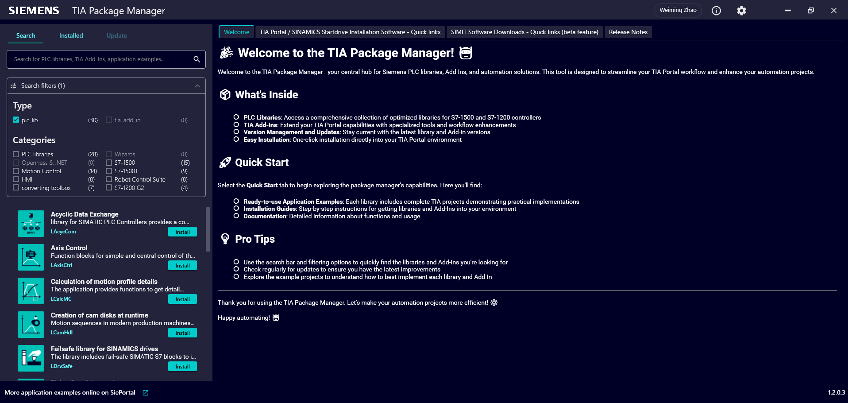Image resolution: width=848 pixels, height=403 pixels.
Task: Check the S7-1500 category filter
Action: click(x=109, y=163)
